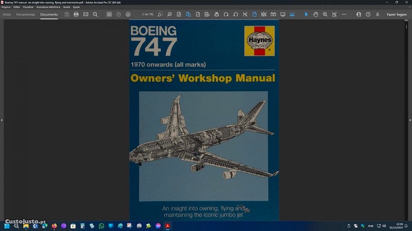Click the email envelope icon
The width and height of the screenshot is (412, 231).
pos(86,14)
